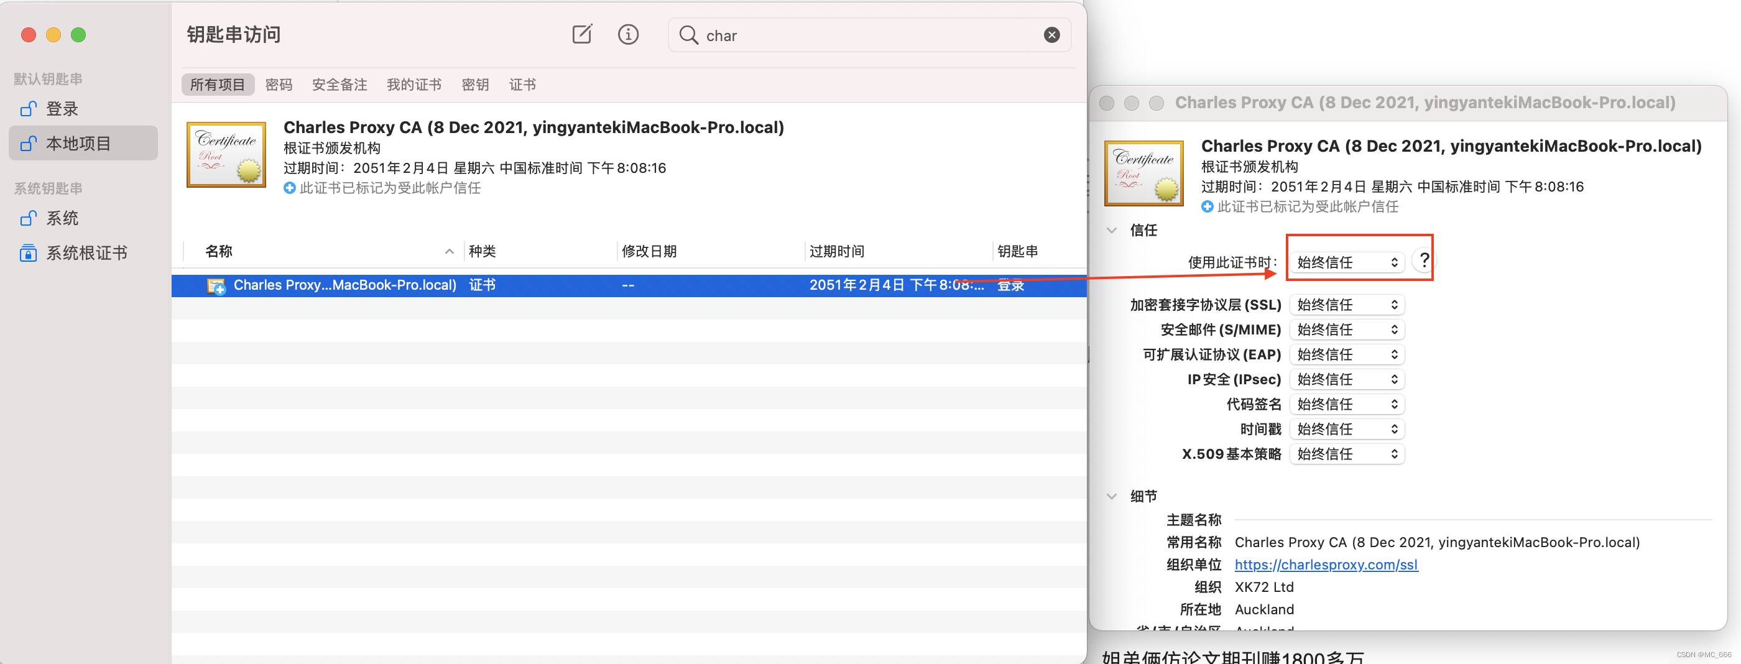Click the lock icon next to 系统
This screenshot has height=664, width=1741.
[x=28, y=218]
